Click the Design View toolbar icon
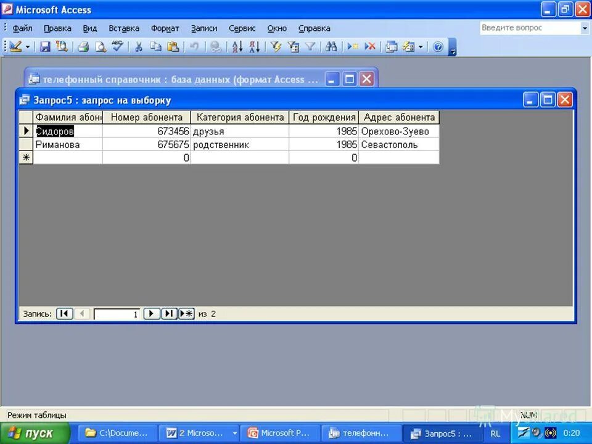592x444 pixels. [x=15, y=46]
